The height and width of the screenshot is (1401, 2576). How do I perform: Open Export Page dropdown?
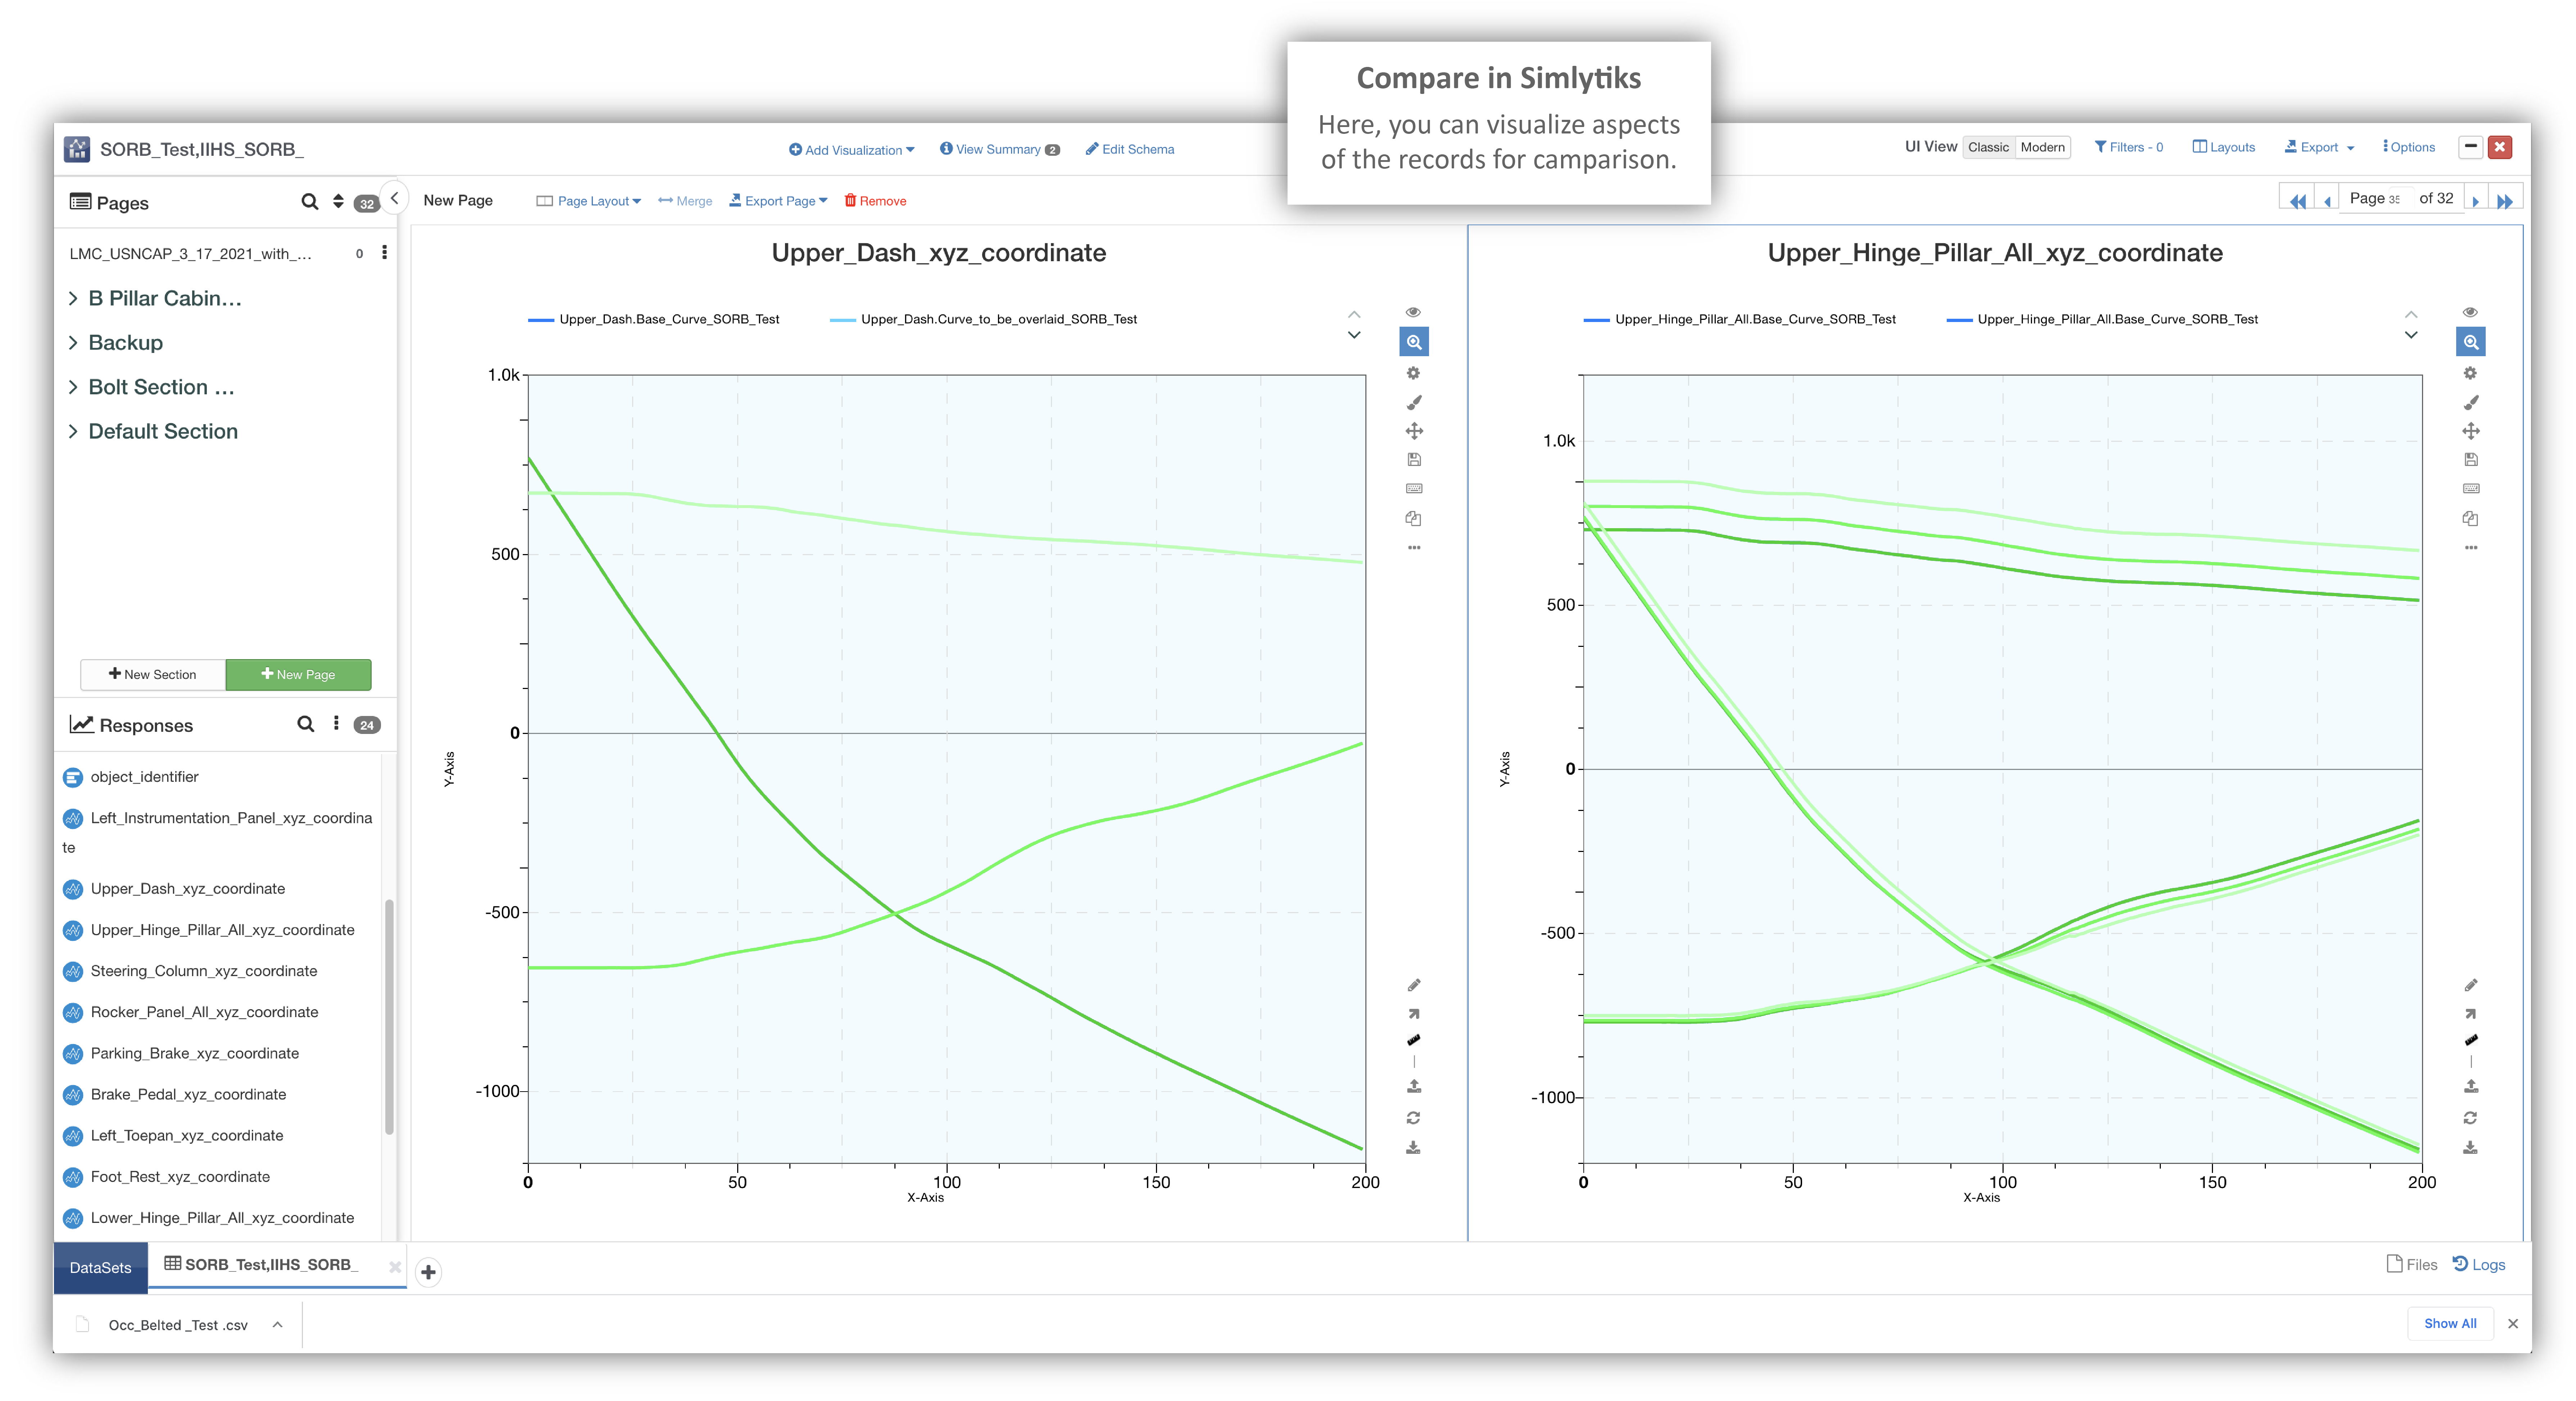[x=778, y=201]
